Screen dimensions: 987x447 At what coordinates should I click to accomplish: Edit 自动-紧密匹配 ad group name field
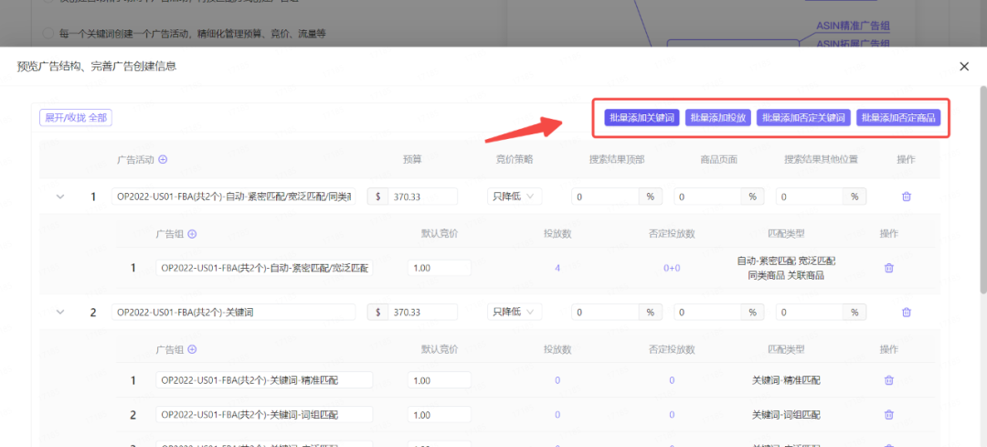click(x=264, y=268)
